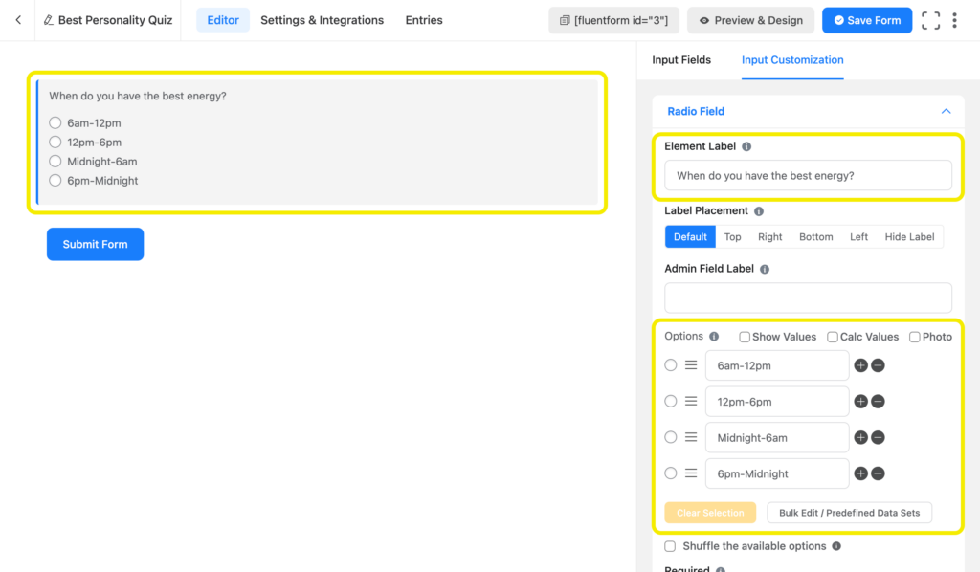This screenshot has width=980, height=572.
Task: Choose Bottom label placement
Action: 815,236
